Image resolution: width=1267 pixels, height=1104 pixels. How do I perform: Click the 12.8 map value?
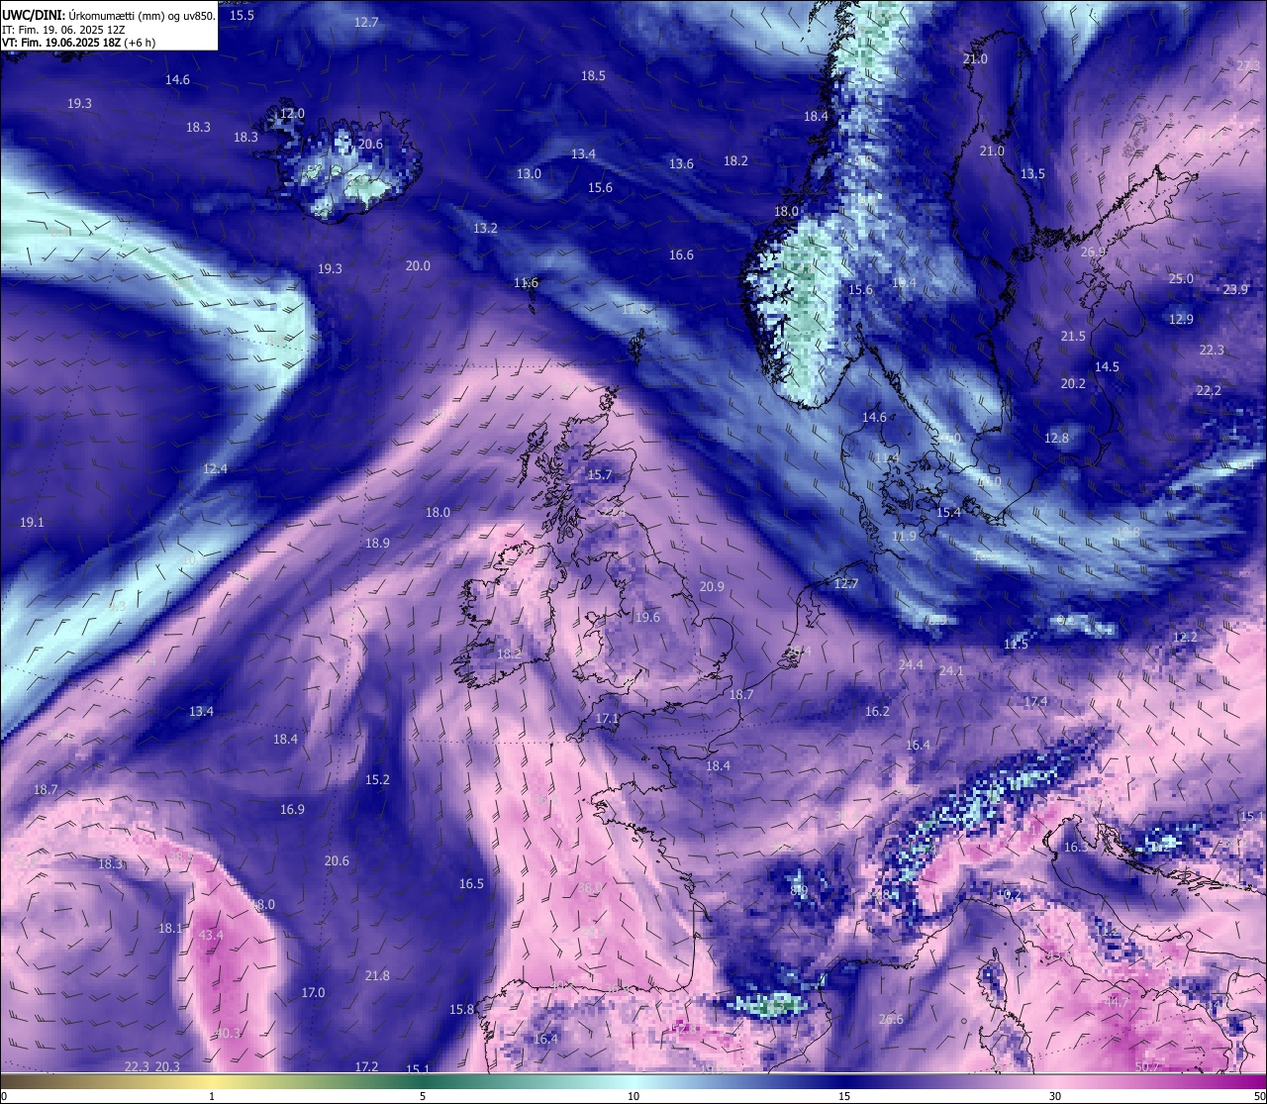(x=1056, y=438)
